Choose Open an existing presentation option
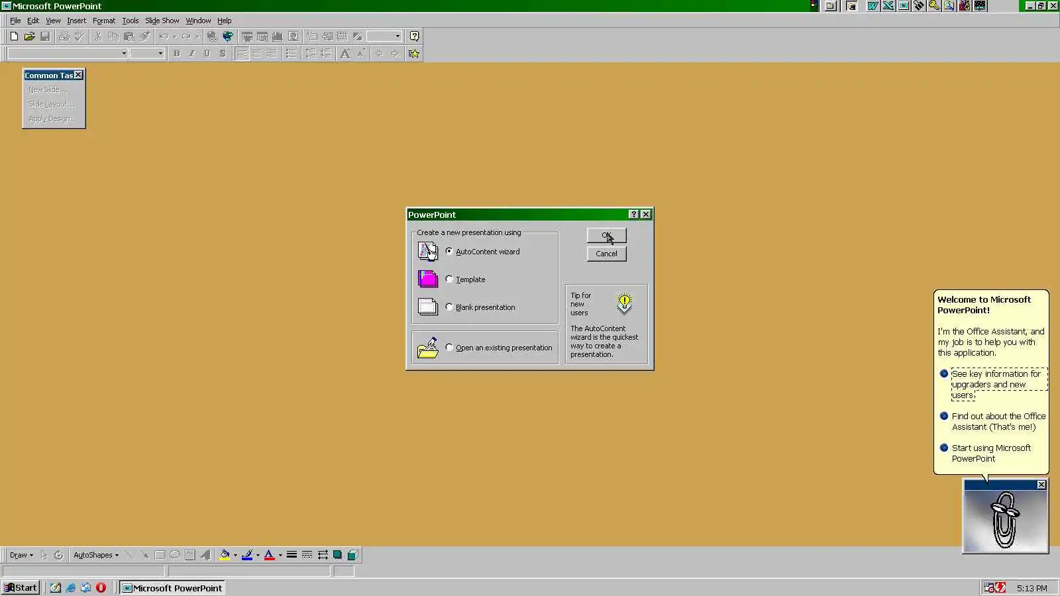 tap(449, 348)
